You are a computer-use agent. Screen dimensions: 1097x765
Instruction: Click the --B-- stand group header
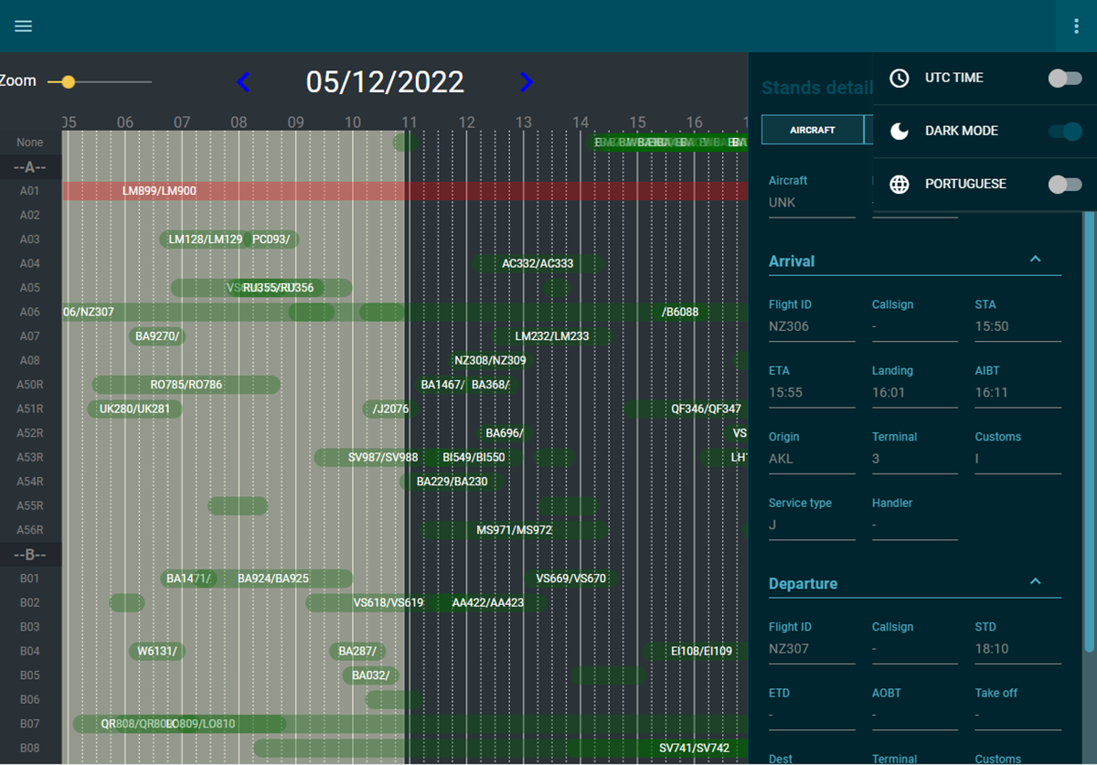point(30,554)
